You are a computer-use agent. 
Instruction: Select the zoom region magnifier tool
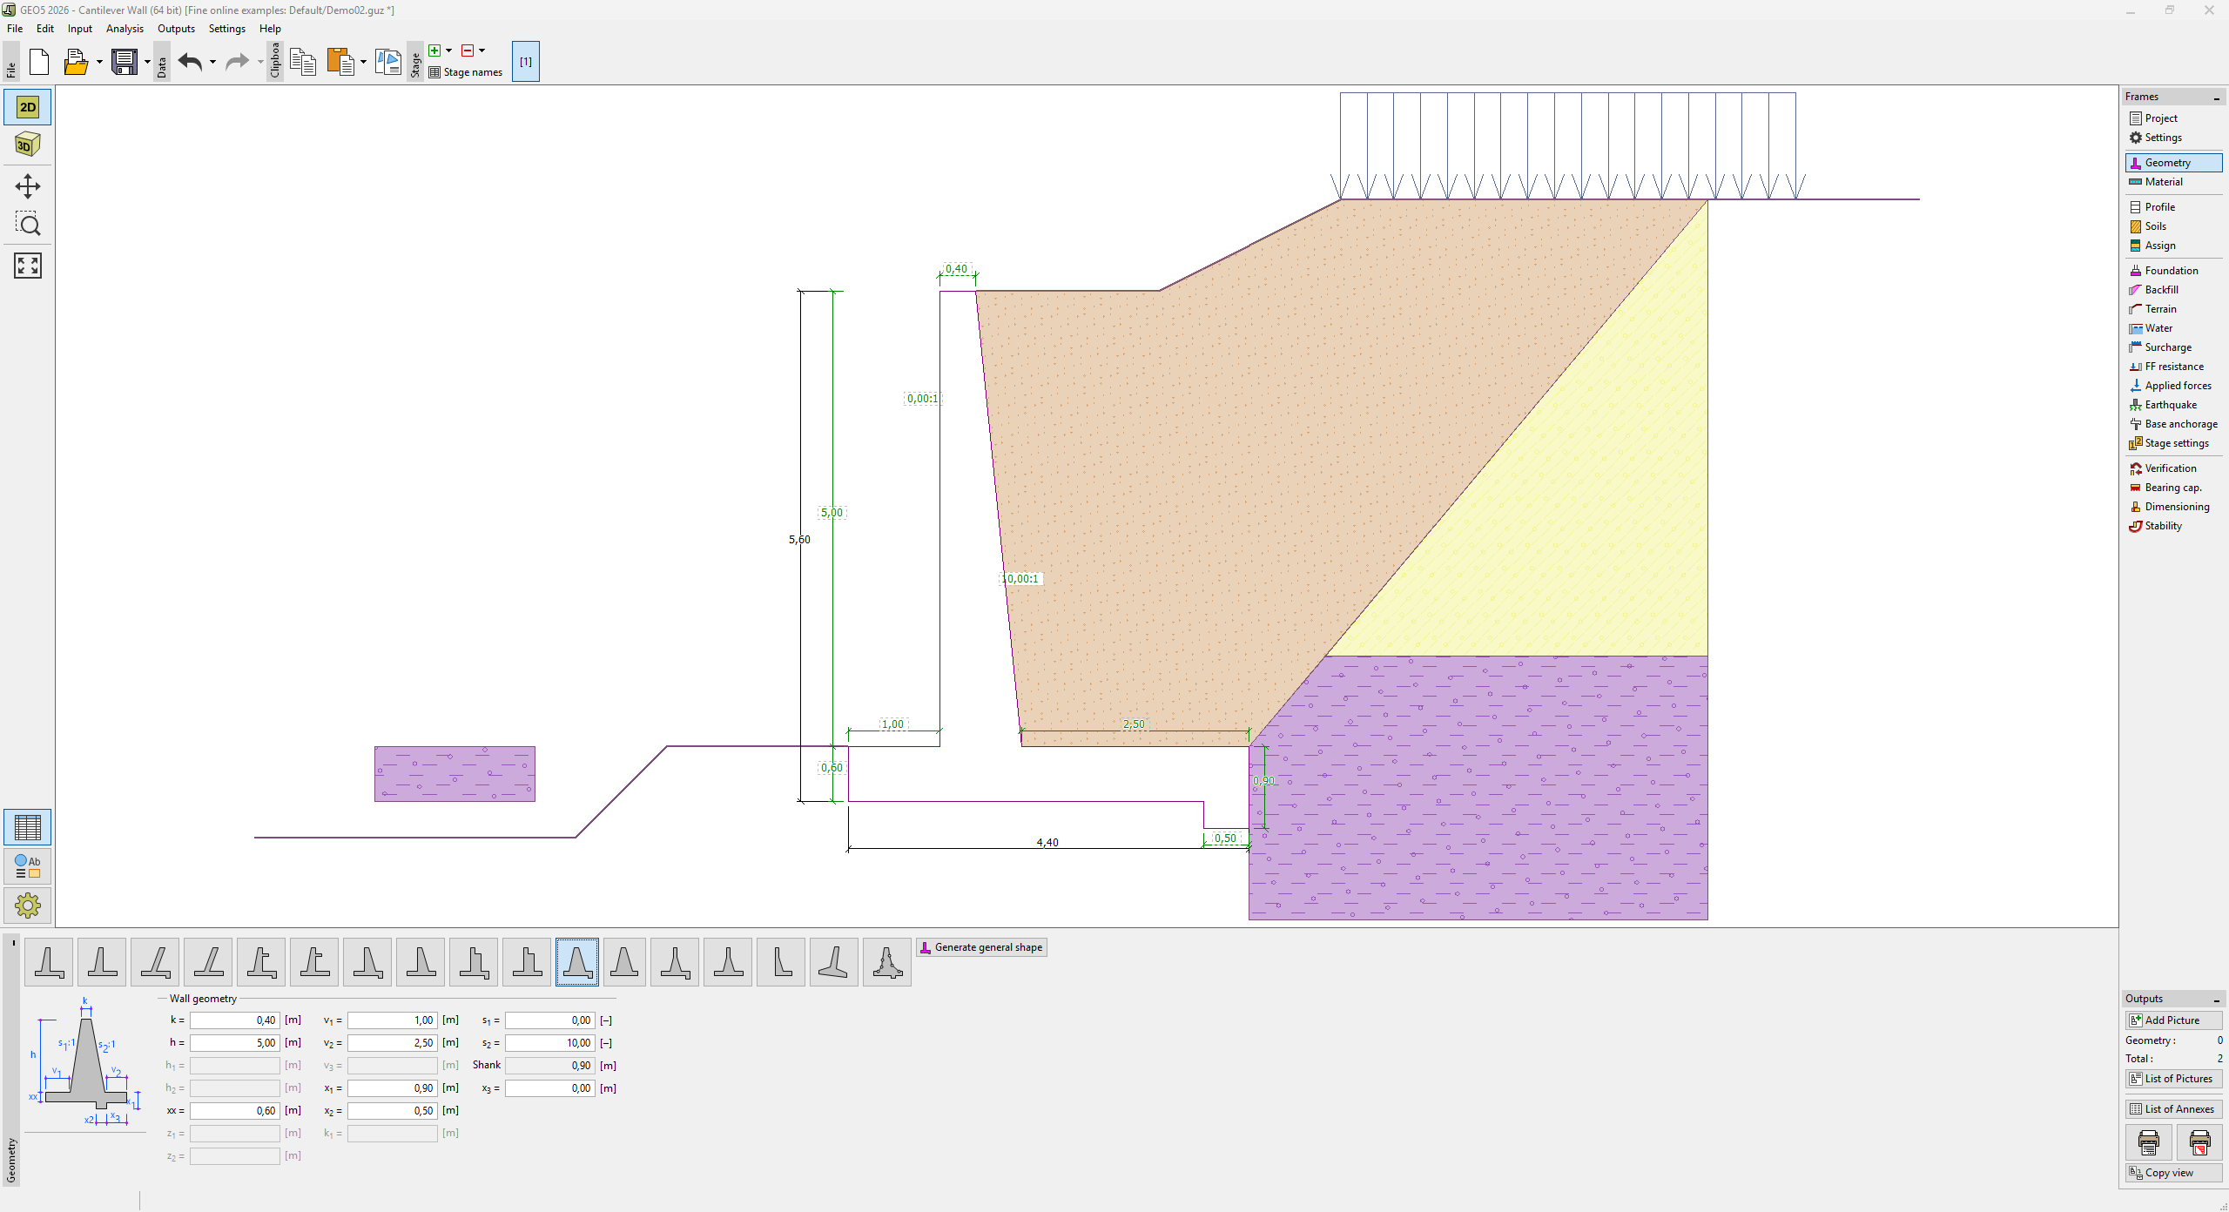(27, 225)
